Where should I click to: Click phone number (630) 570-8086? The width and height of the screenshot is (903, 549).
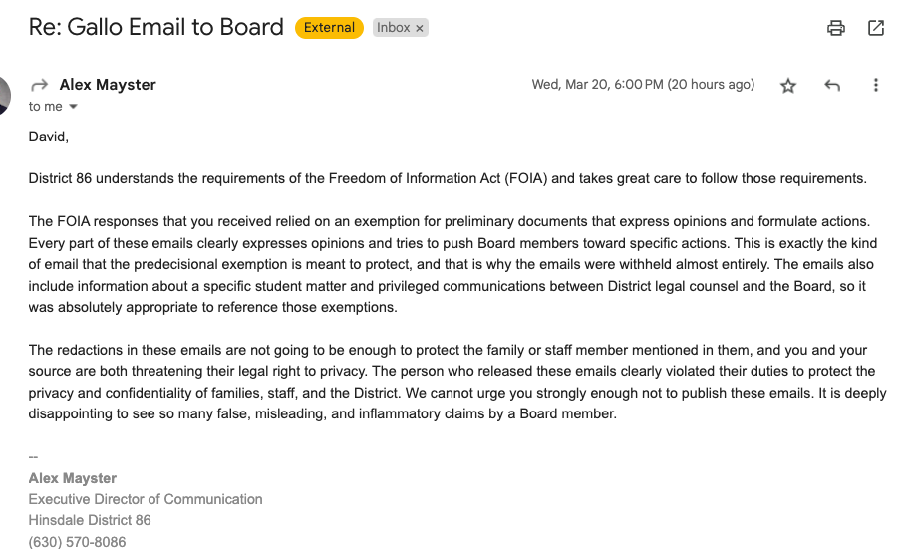77,542
